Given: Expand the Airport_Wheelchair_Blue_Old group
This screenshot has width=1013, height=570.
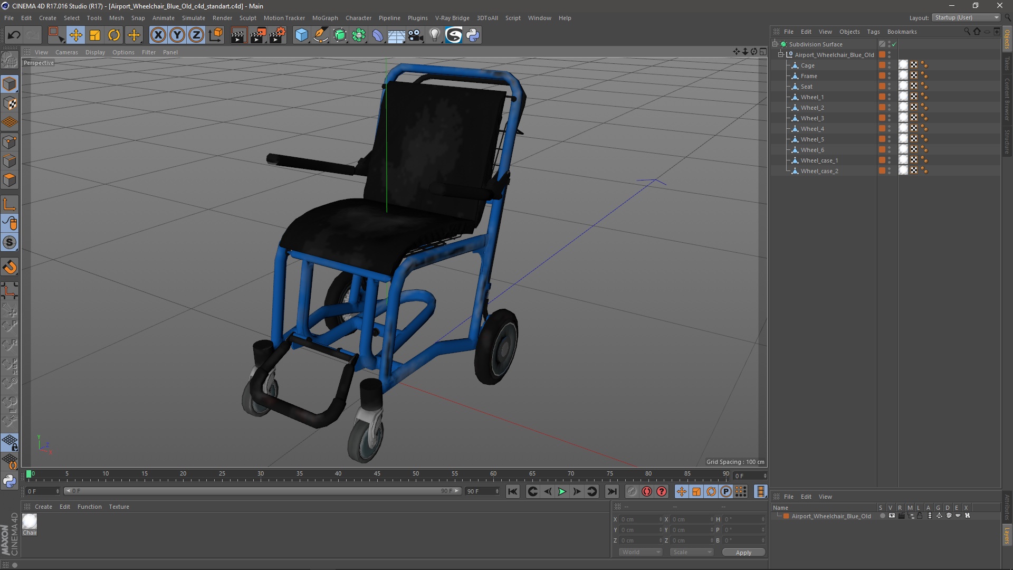Looking at the screenshot, I should (781, 54).
